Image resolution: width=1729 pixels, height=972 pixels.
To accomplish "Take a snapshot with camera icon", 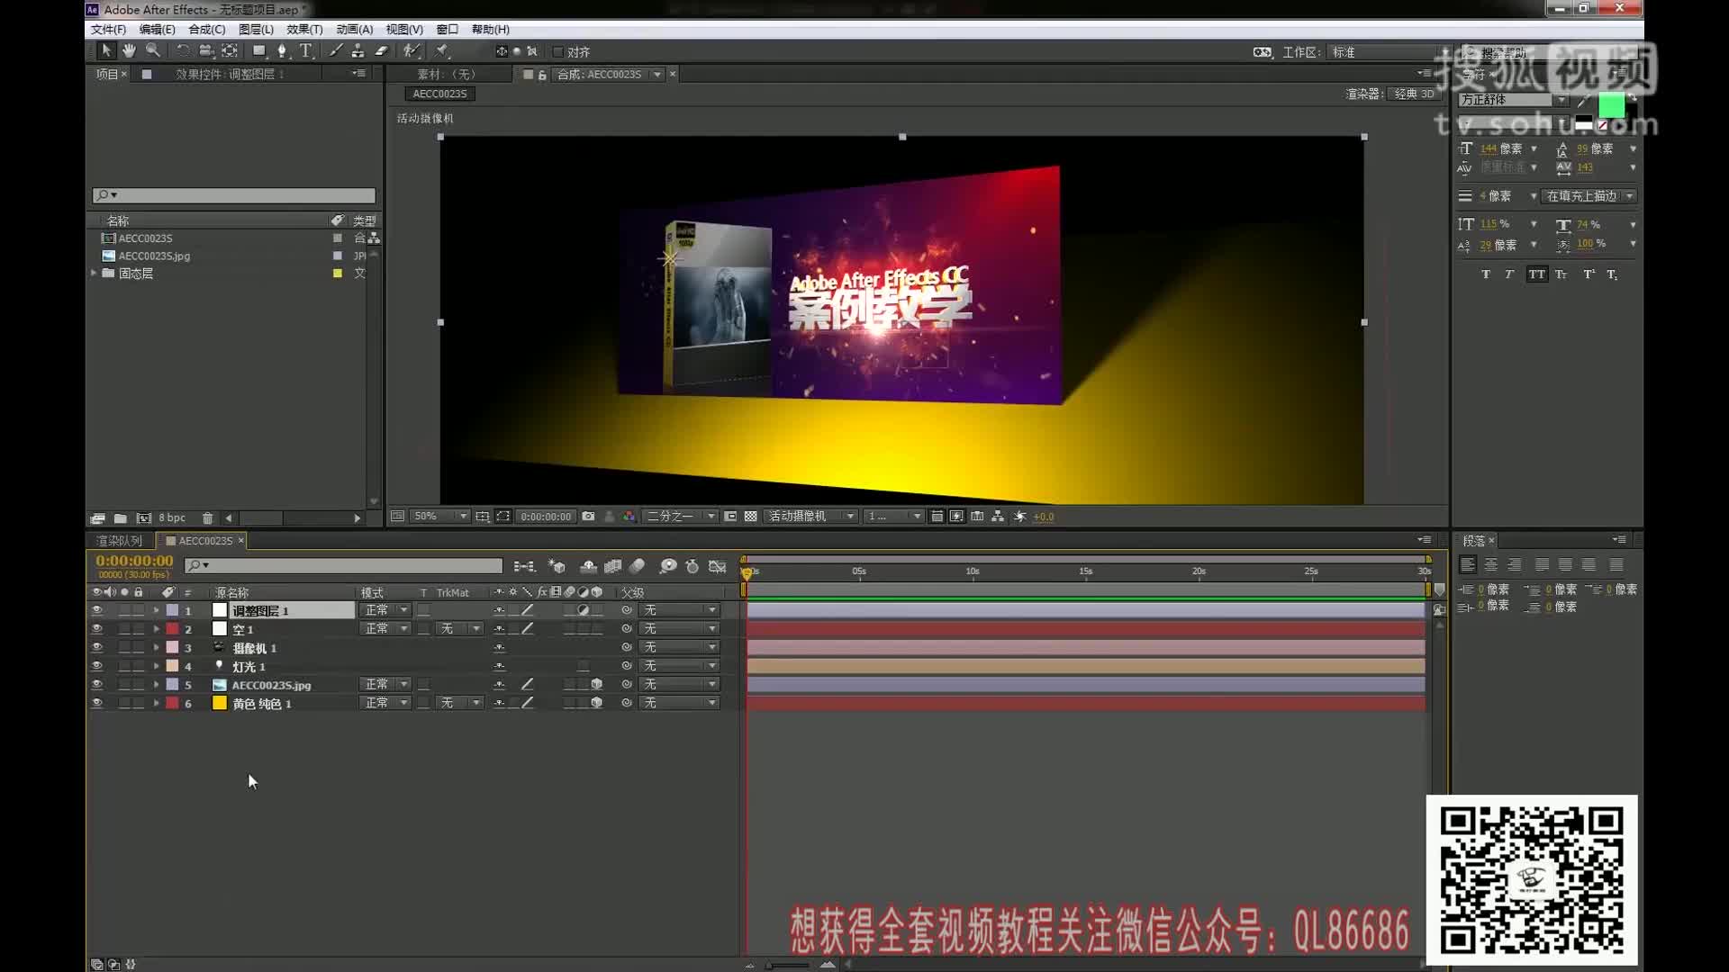I will coord(588,517).
